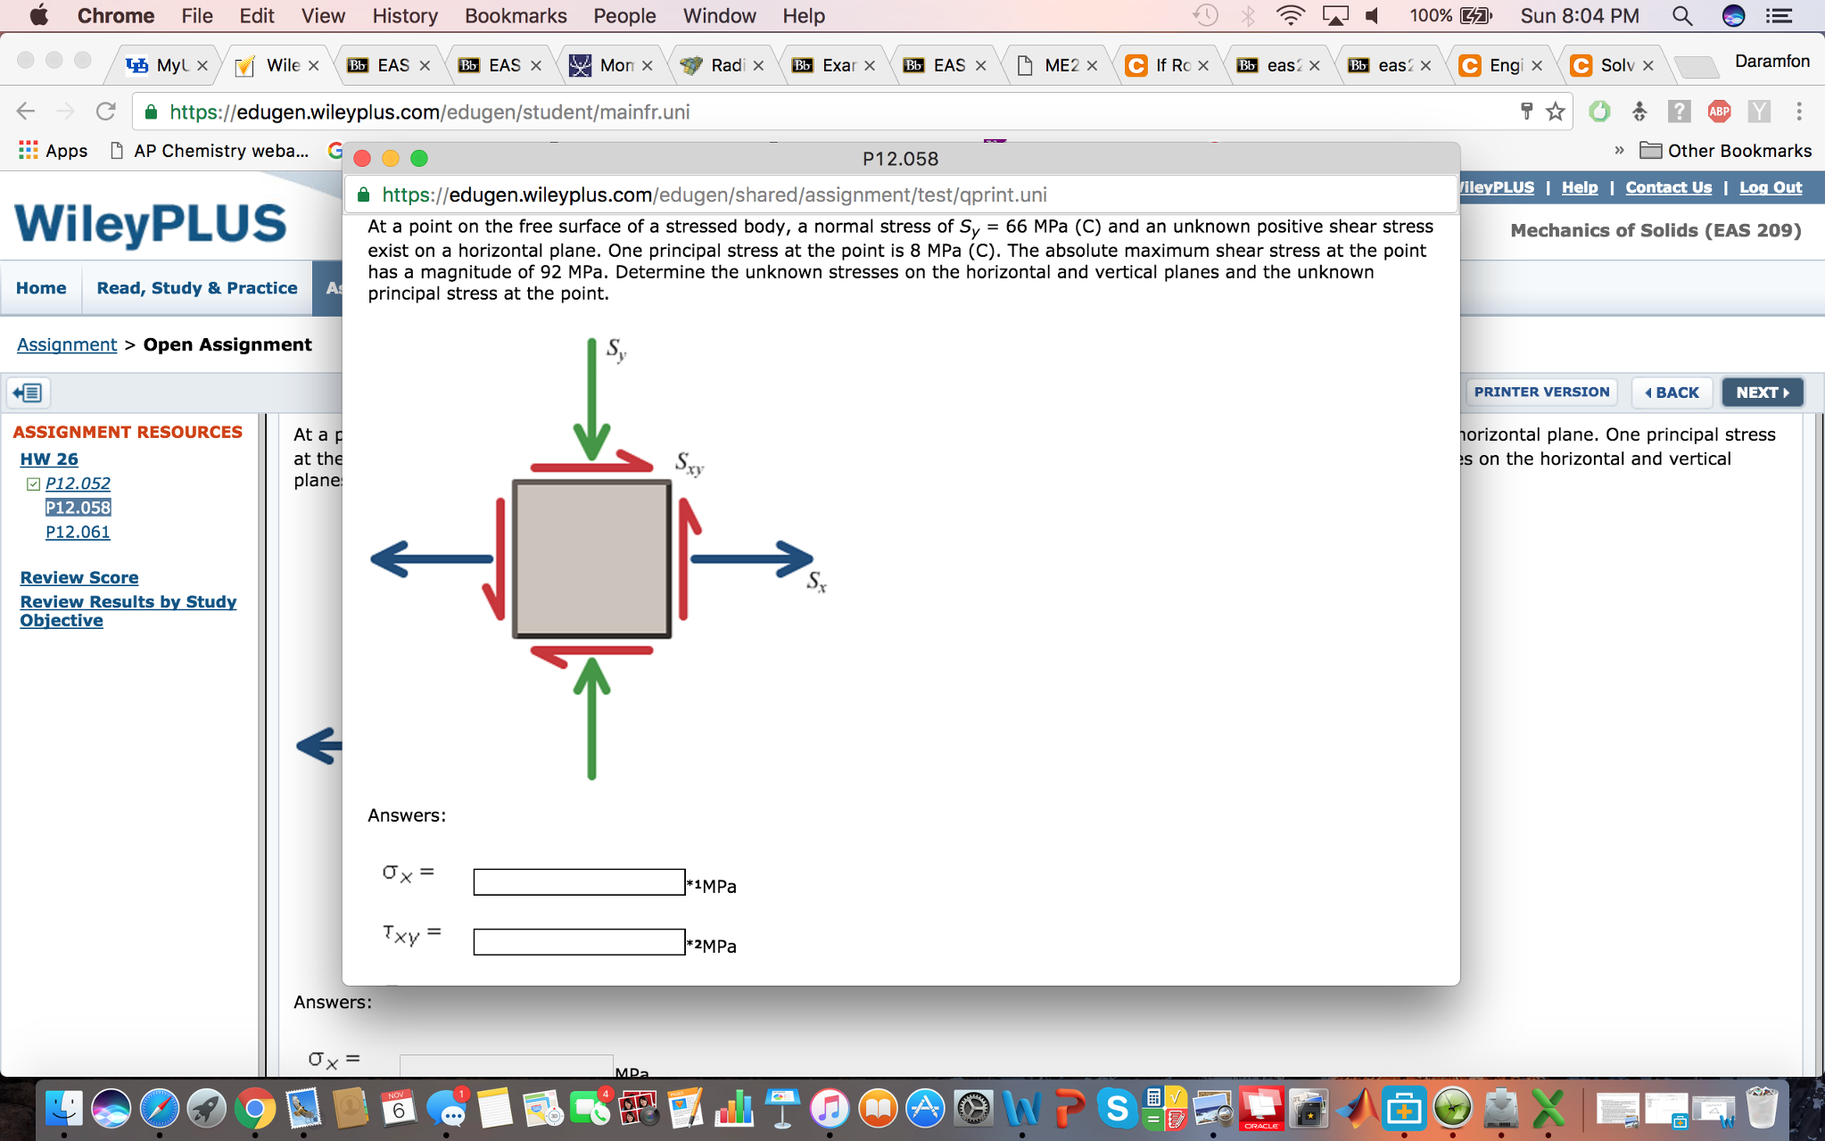
Task: Open Numbers chart icon in dock
Action: tap(734, 1109)
